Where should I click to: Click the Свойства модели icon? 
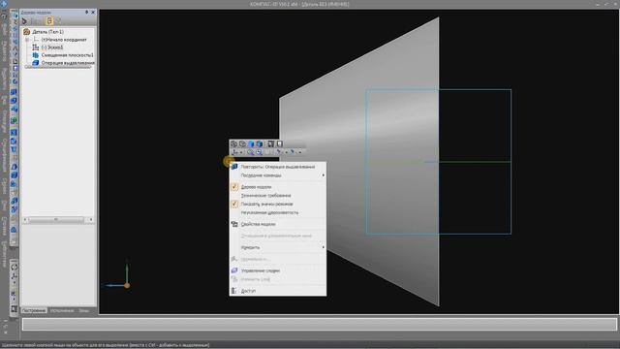(x=234, y=224)
